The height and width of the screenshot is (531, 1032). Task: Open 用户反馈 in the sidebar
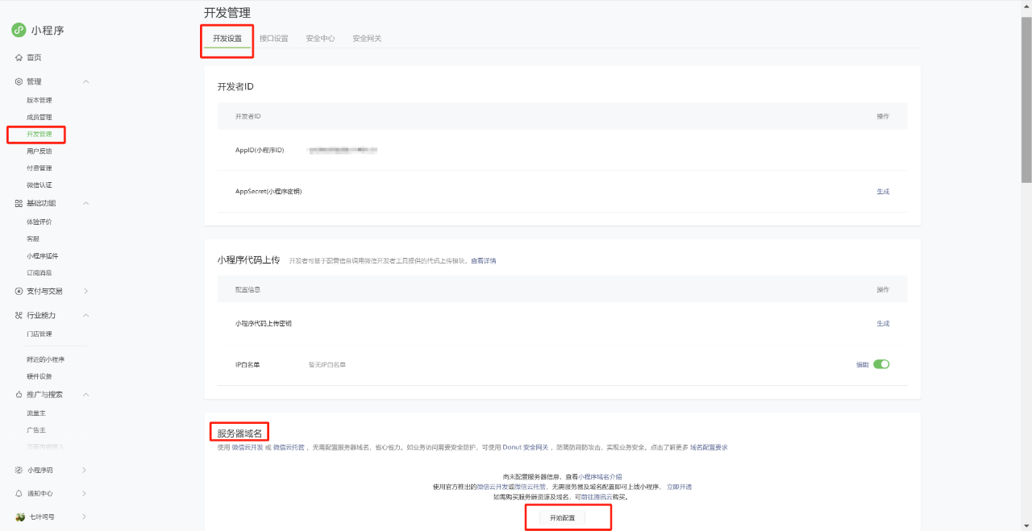[x=40, y=151]
